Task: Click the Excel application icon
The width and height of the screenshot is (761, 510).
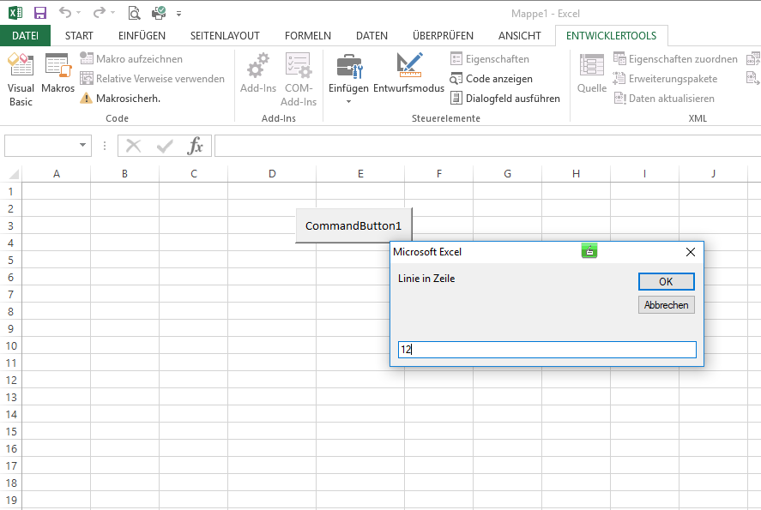Action: 15,13
